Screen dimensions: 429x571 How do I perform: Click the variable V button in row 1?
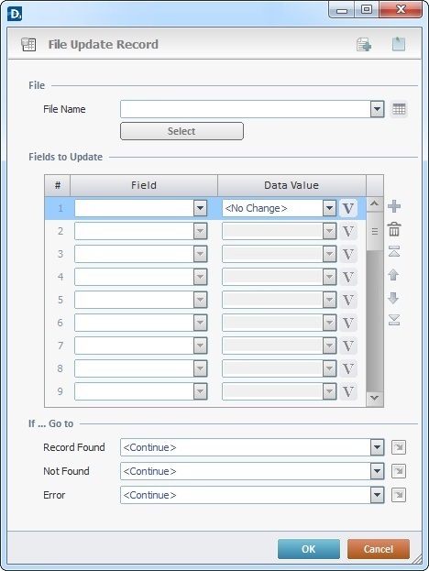pyautogui.click(x=348, y=208)
